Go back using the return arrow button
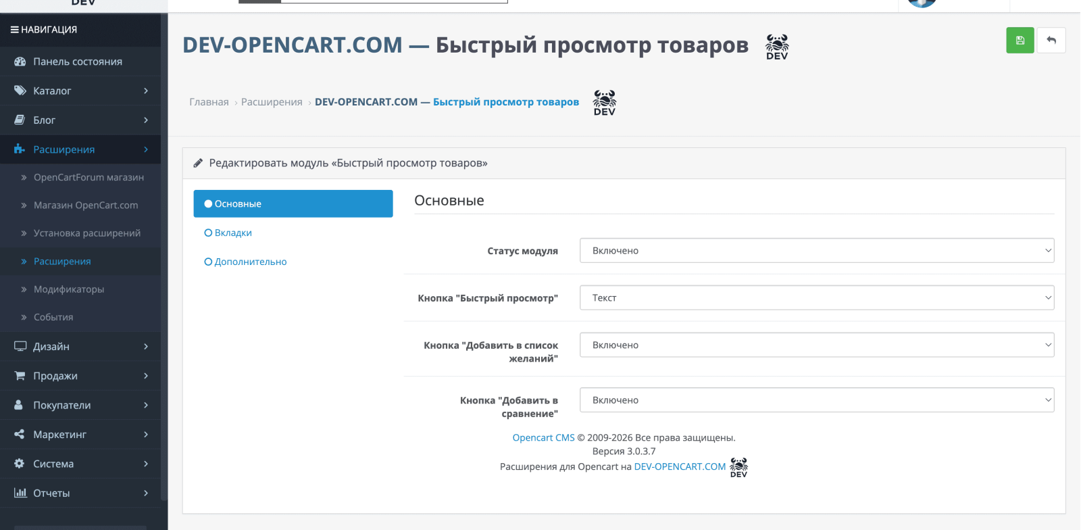 (1051, 41)
